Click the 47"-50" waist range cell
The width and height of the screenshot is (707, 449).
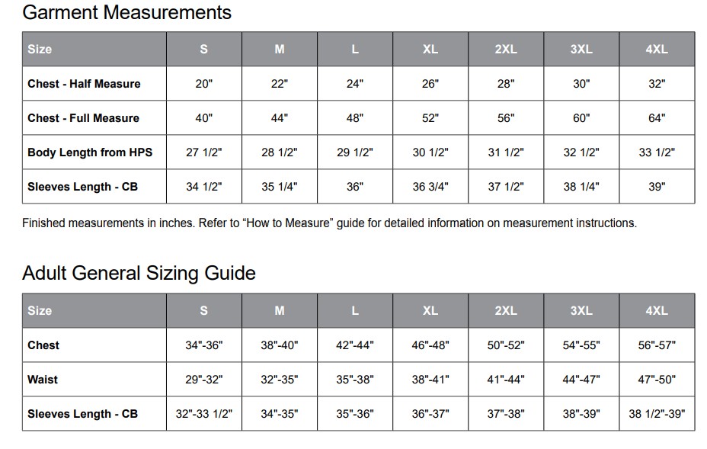tap(657, 380)
